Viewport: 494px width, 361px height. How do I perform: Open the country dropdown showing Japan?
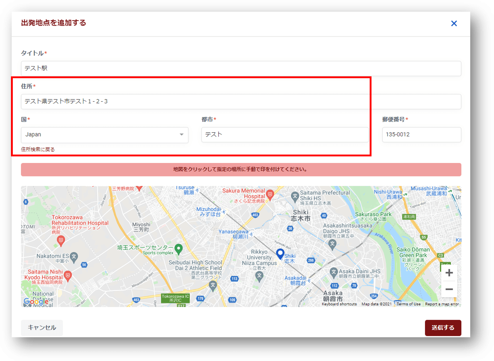click(105, 135)
